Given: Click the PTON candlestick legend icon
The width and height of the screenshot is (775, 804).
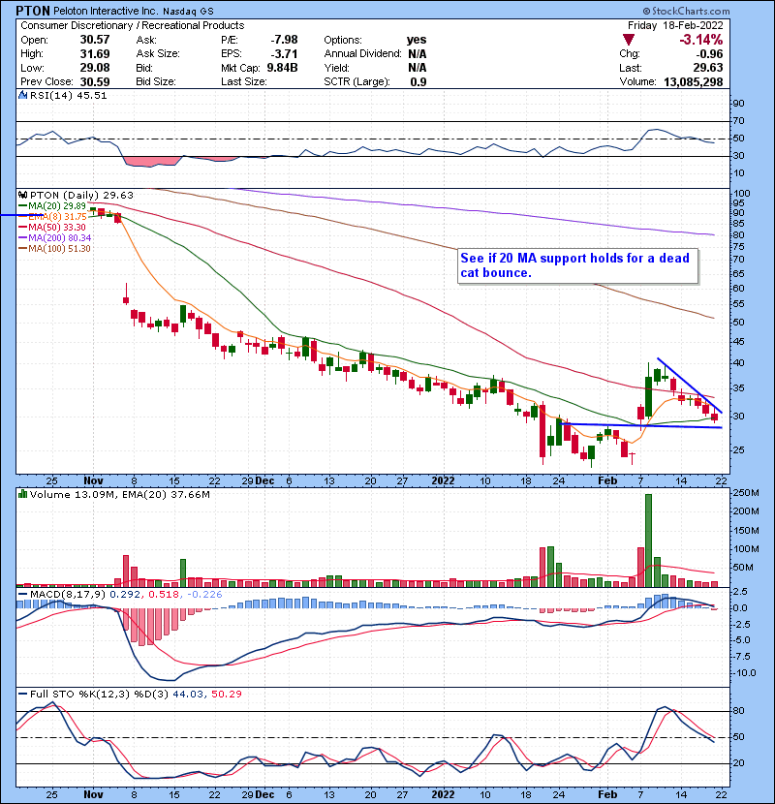Looking at the screenshot, I should click(x=22, y=195).
